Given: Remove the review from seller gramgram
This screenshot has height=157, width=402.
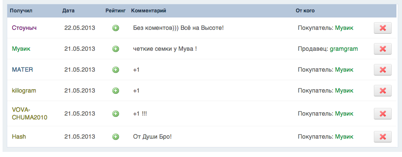Looking at the screenshot, I should click(382, 49).
